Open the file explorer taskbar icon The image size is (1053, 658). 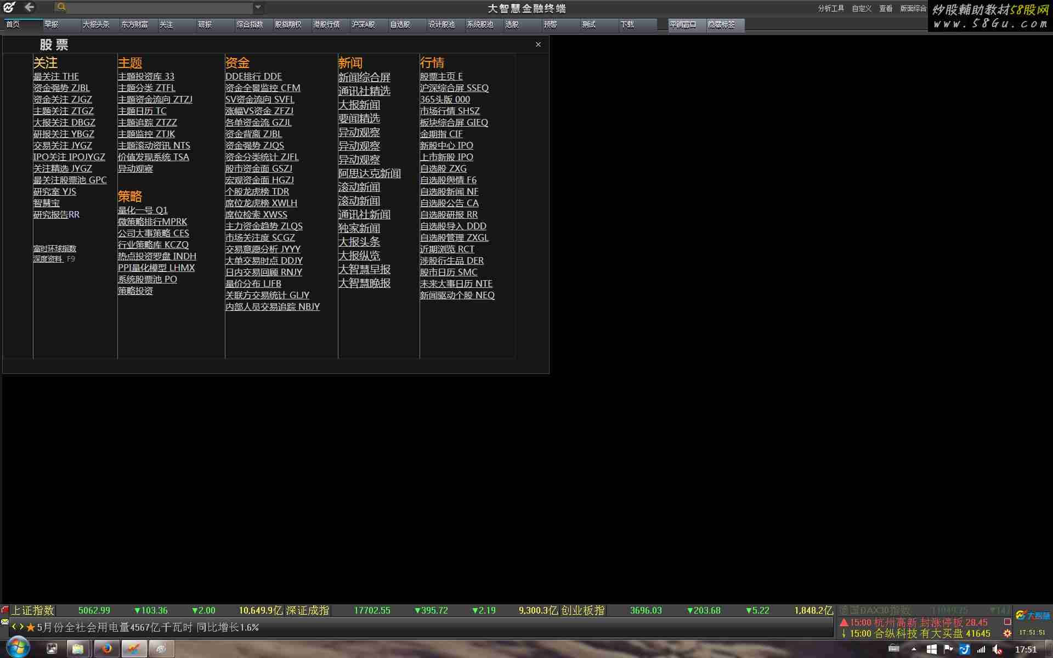pyautogui.click(x=78, y=649)
